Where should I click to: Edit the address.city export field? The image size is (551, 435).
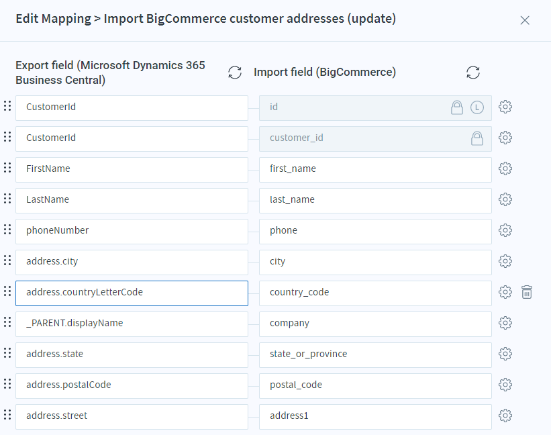click(132, 262)
